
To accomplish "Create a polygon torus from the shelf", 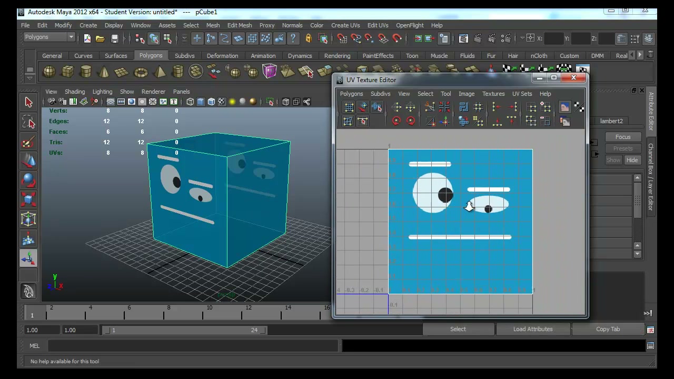I will click(141, 72).
